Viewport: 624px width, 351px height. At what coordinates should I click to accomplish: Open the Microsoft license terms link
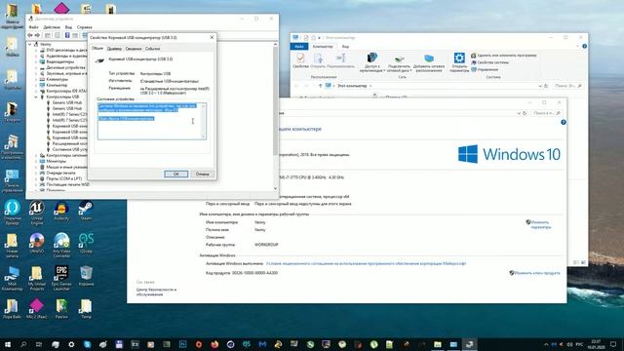tap(366, 263)
